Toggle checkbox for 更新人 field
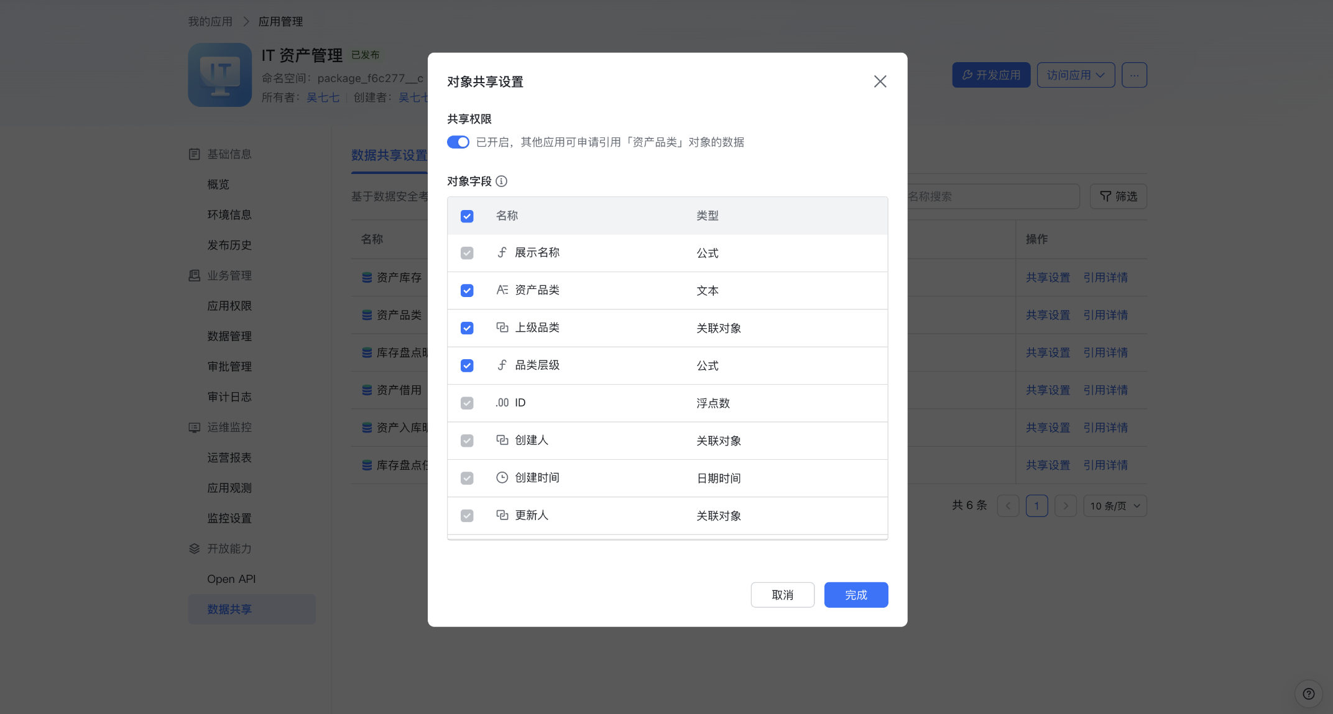 pos(467,516)
